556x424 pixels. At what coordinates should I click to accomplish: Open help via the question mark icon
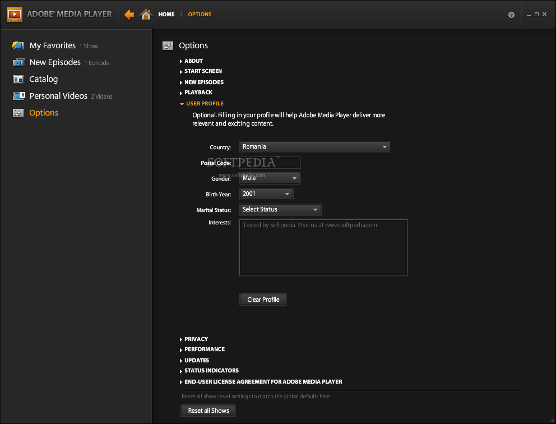click(x=511, y=15)
